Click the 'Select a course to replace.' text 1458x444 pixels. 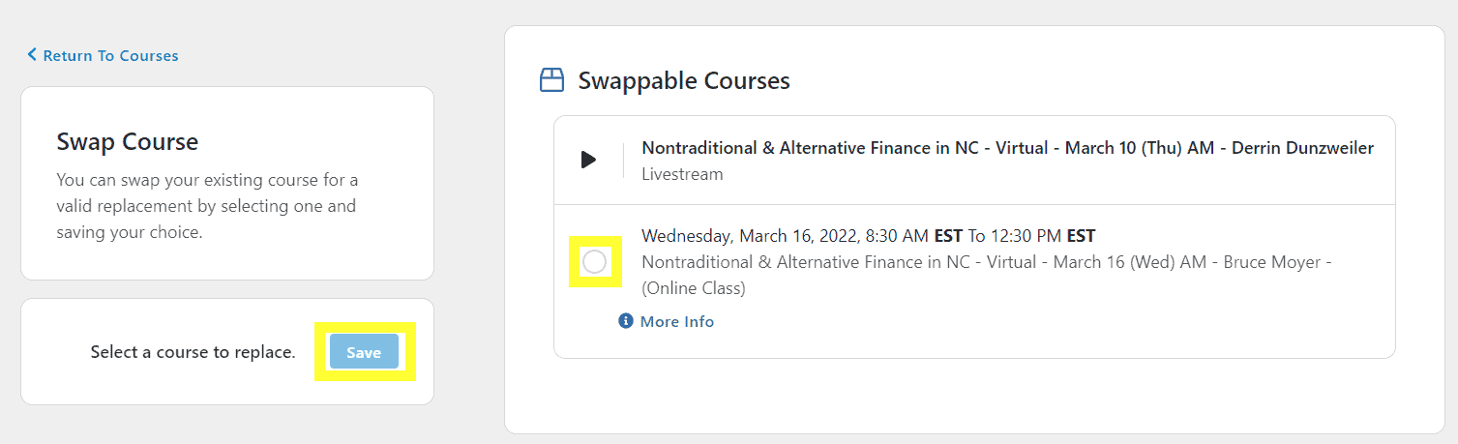point(193,352)
